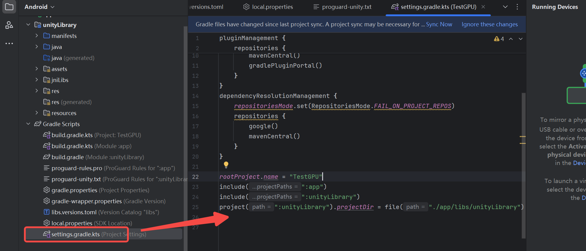This screenshot has height=251, width=586.
Task: Click the Gradle Scripts elephant icon
Action: click(x=38, y=124)
